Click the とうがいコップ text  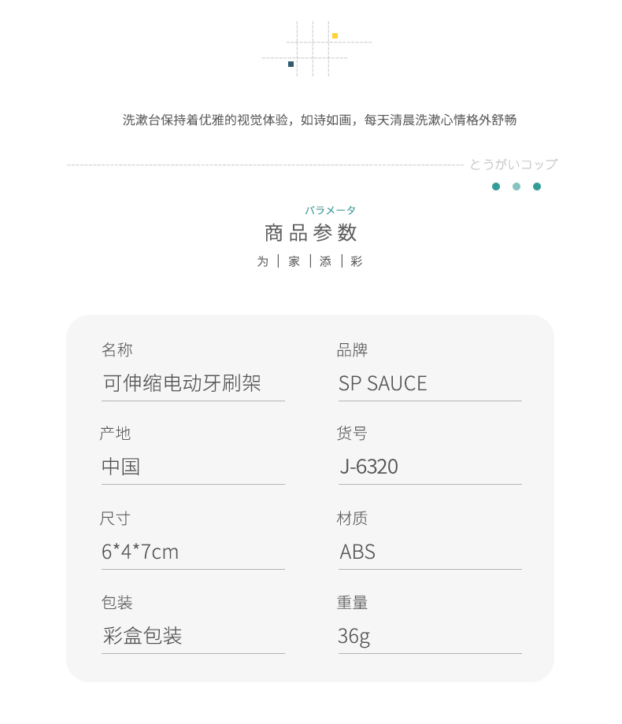(513, 164)
